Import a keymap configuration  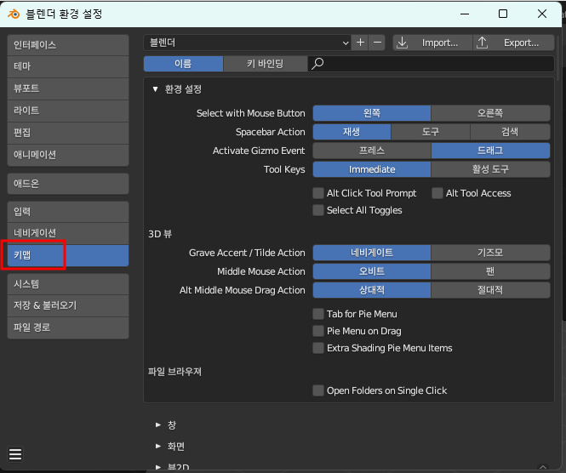tap(432, 43)
